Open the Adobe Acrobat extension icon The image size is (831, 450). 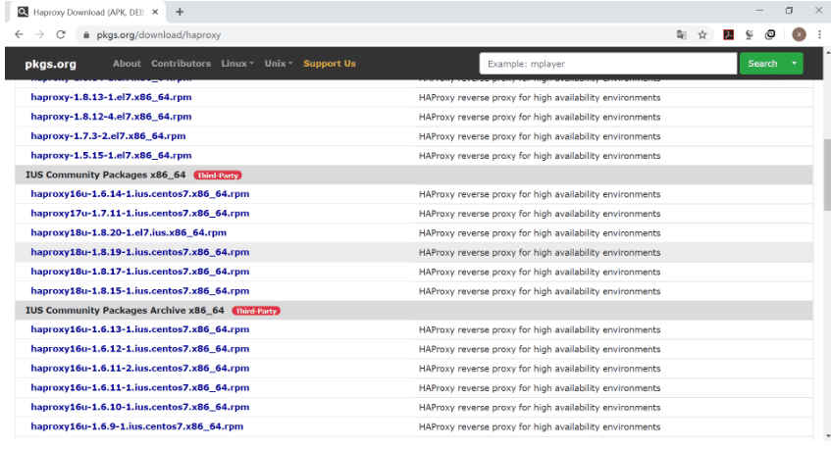729,35
